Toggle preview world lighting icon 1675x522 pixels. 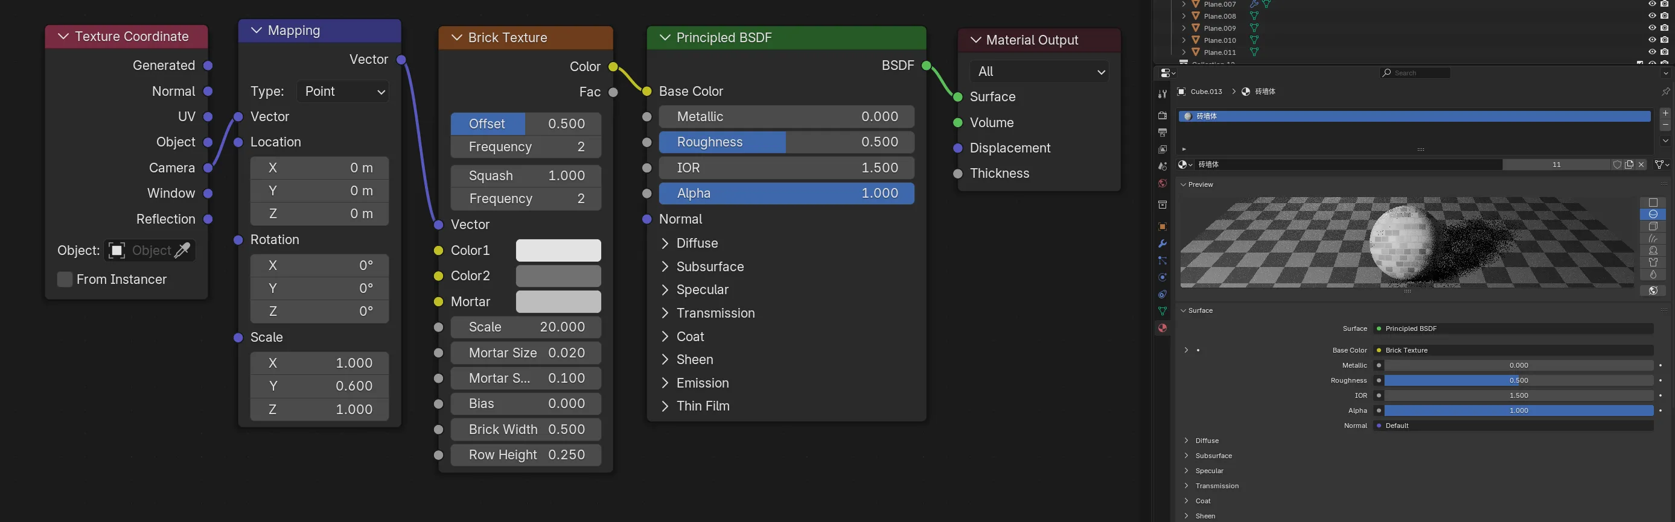click(1653, 290)
